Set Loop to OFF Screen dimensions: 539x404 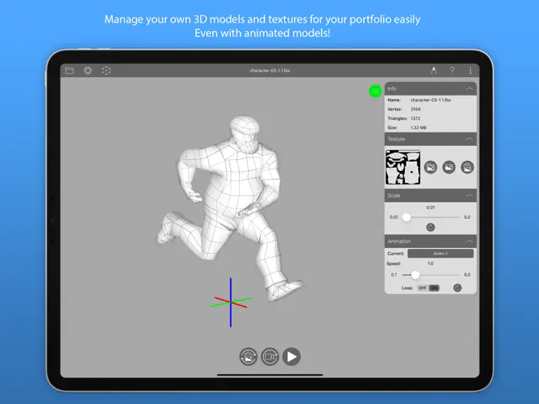coord(422,287)
